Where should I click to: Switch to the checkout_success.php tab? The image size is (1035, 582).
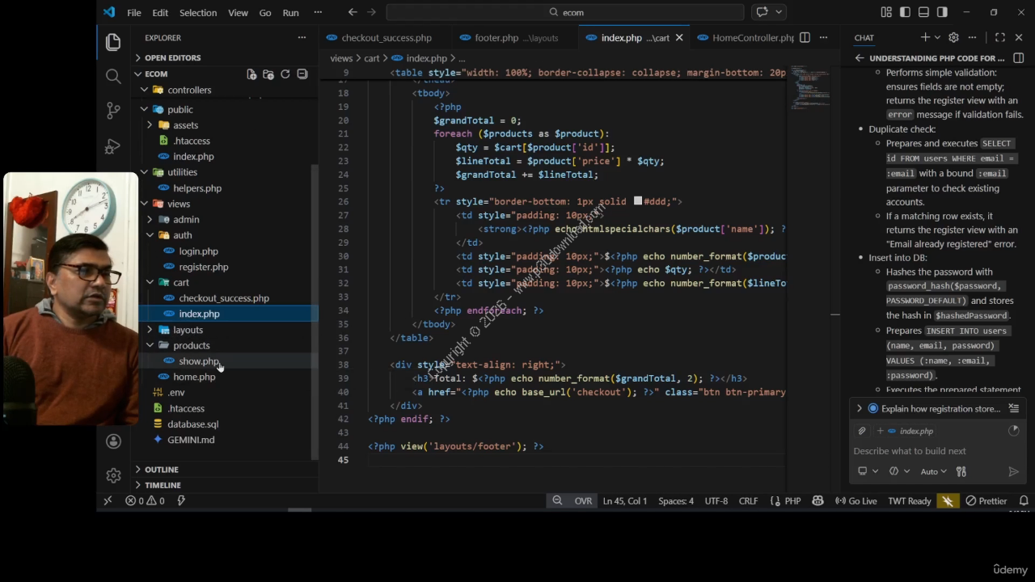(x=386, y=37)
